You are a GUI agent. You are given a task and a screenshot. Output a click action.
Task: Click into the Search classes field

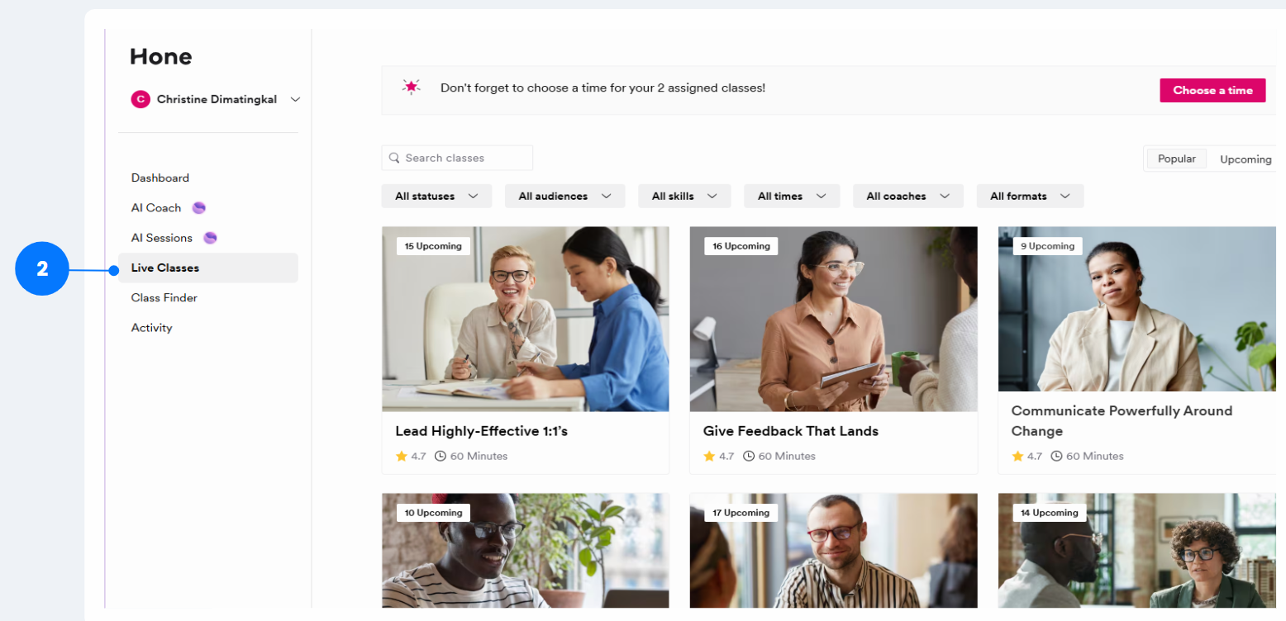pos(457,158)
